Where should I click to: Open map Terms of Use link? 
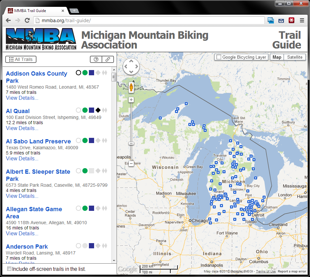(x=266, y=271)
